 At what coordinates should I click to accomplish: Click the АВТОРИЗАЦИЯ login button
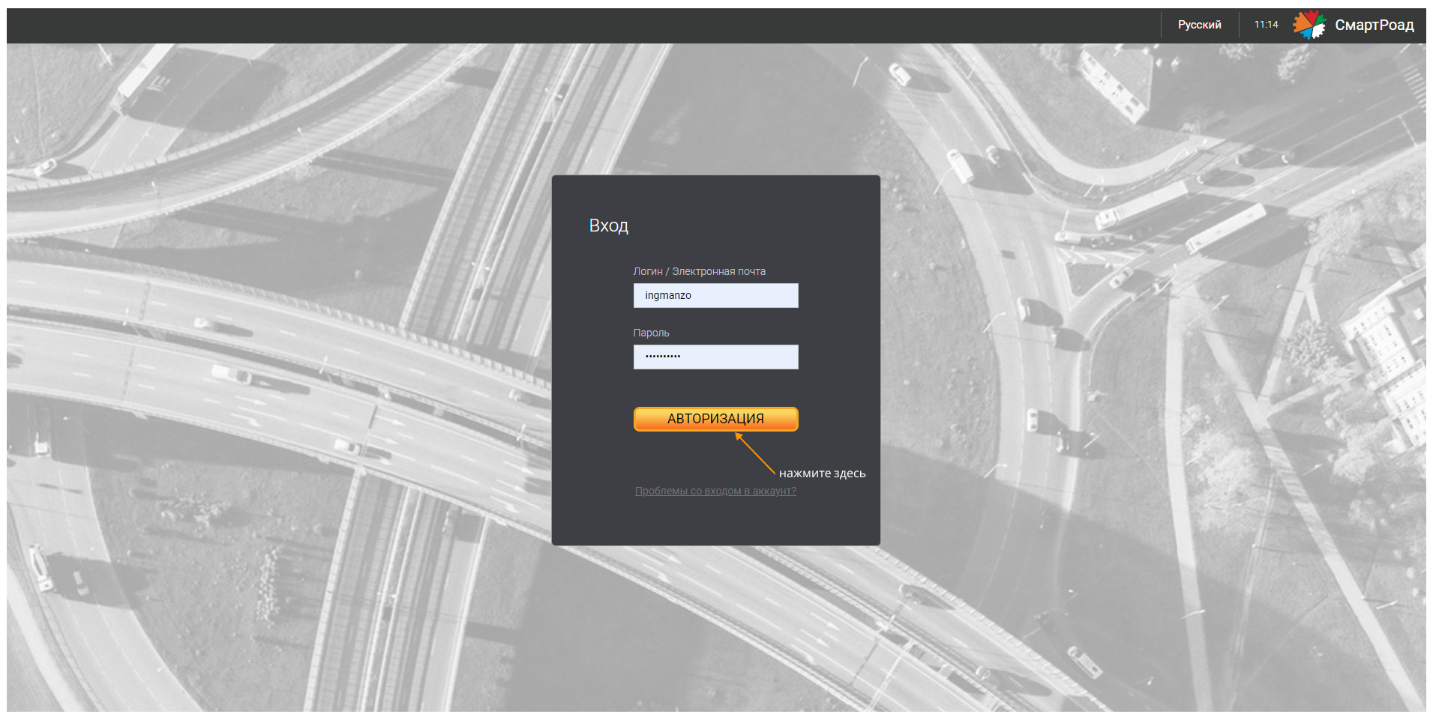715,419
